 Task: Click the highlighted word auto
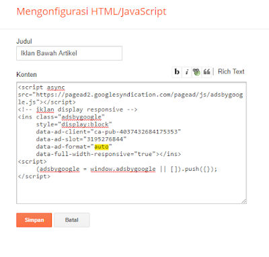click(102, 147)
